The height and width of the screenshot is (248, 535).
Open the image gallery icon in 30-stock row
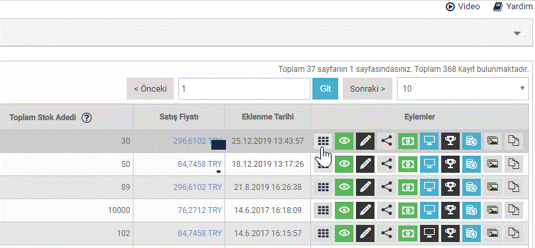click(493, 141)
